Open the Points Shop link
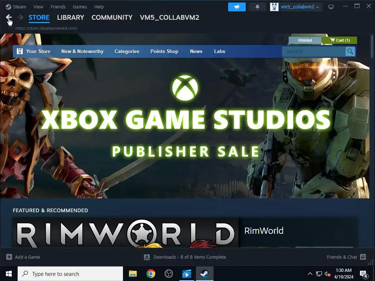Viewport: 375px width, 281px height. [x=164, y=51]
